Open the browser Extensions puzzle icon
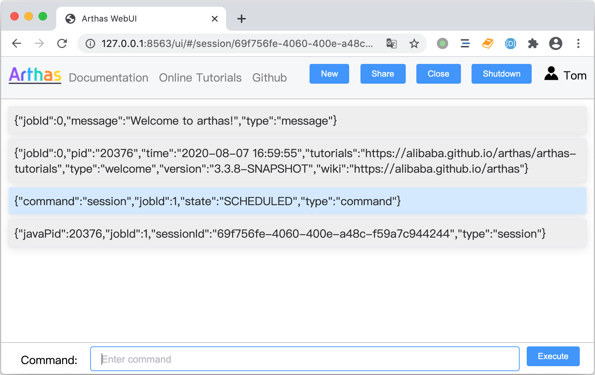 coord(533,43)
